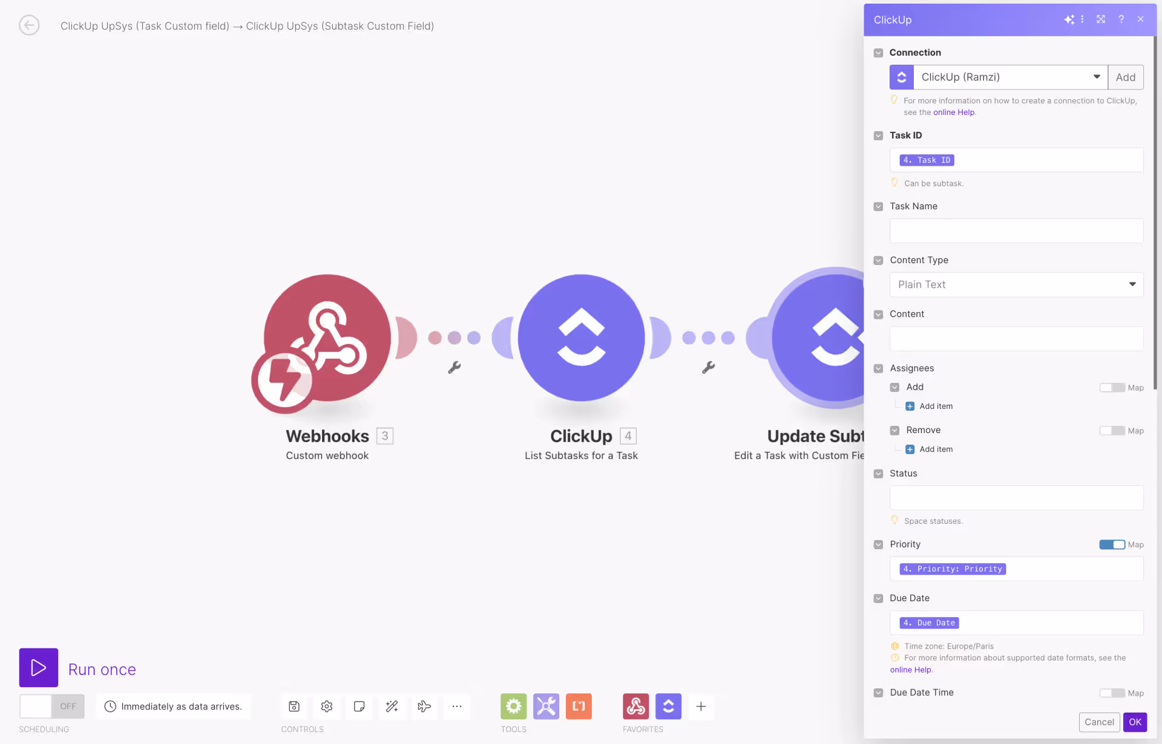Uncheck the Task Name checkbox
Image resolution: width=1162 pixels, height=744 pixels.
click(878, 206)
